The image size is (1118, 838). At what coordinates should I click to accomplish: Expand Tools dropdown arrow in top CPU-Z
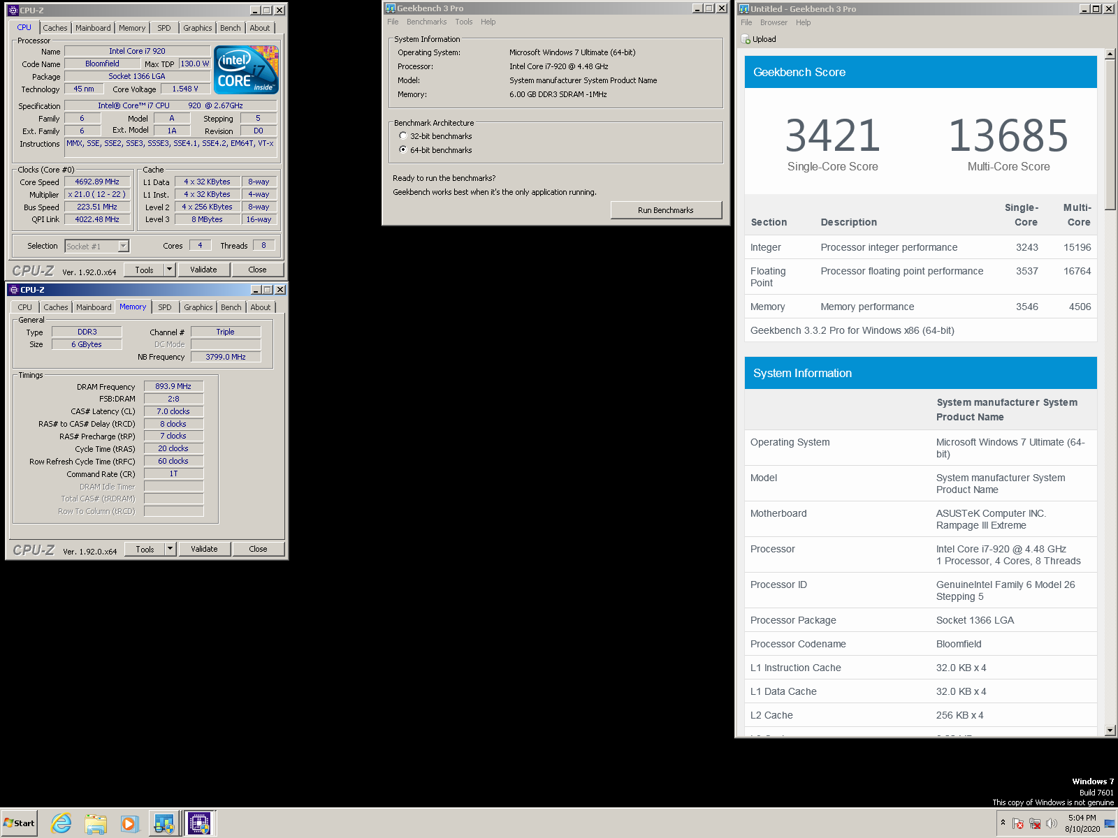click(169, 270)
